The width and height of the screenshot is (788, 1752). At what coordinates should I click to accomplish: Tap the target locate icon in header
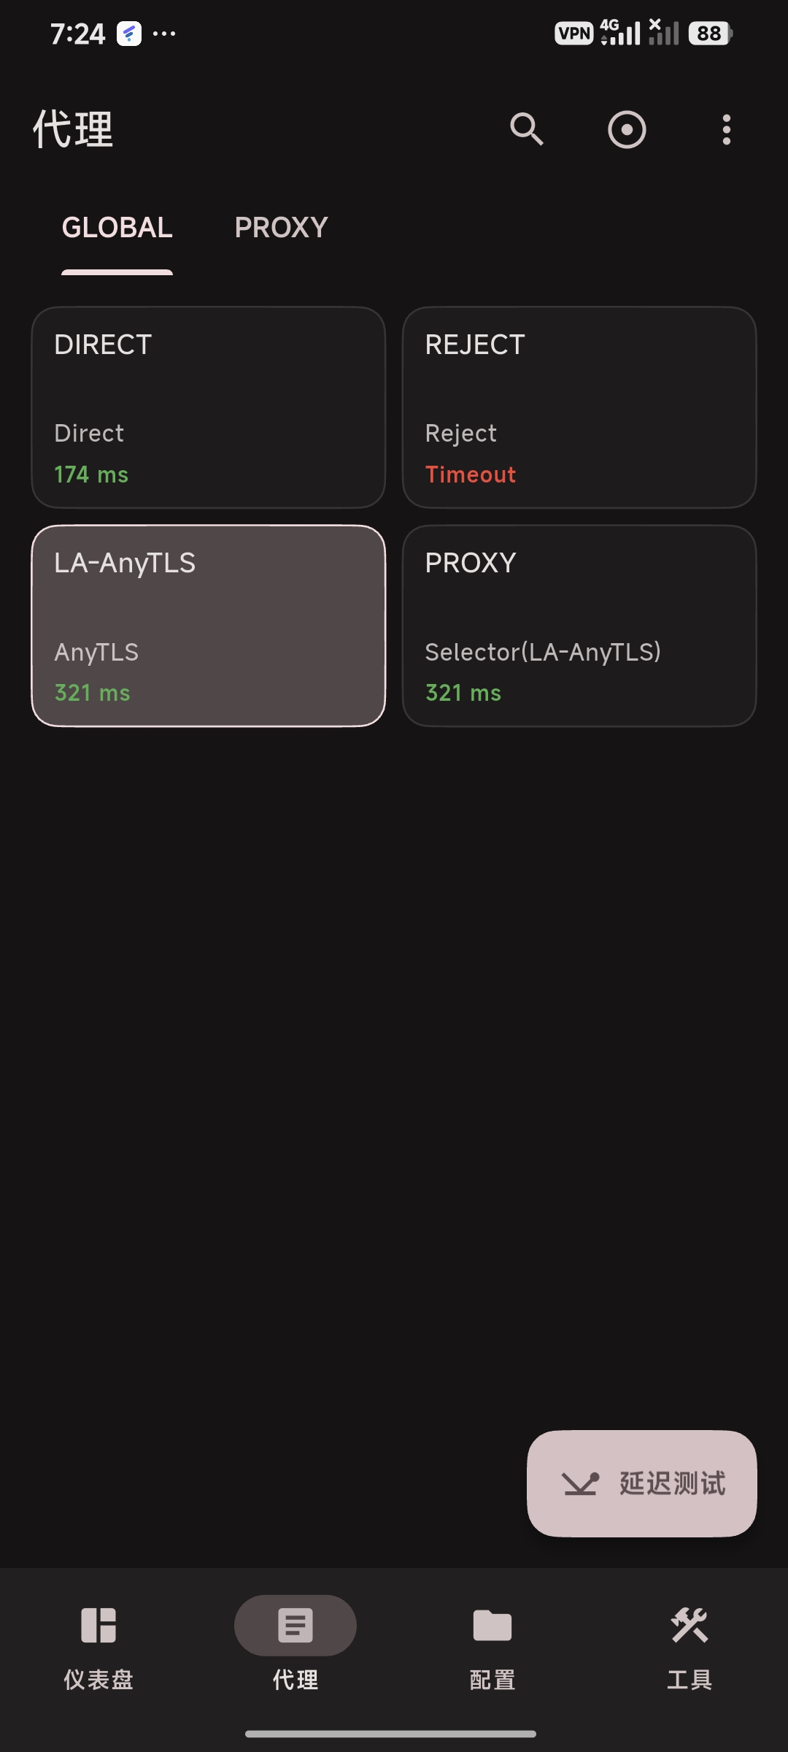point(627,130)
